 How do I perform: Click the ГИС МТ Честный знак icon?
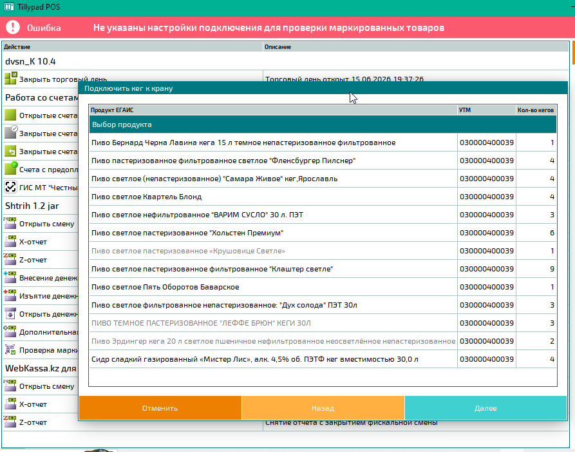click(10, 187)
